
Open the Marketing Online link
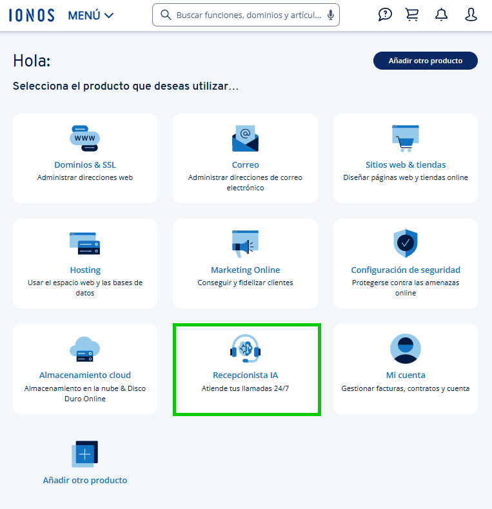(245, 270)
